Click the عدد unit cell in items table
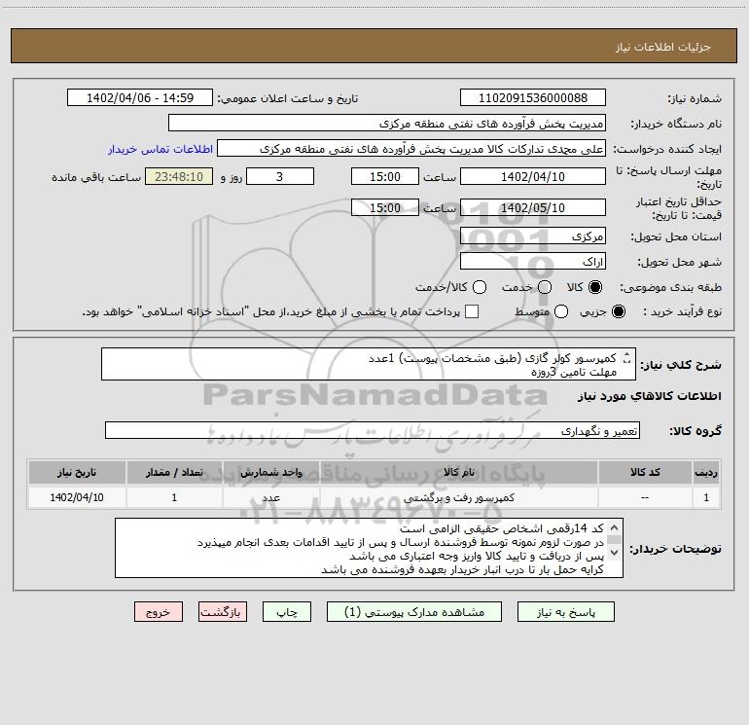The image size is (749, 725). pos(270,497)
